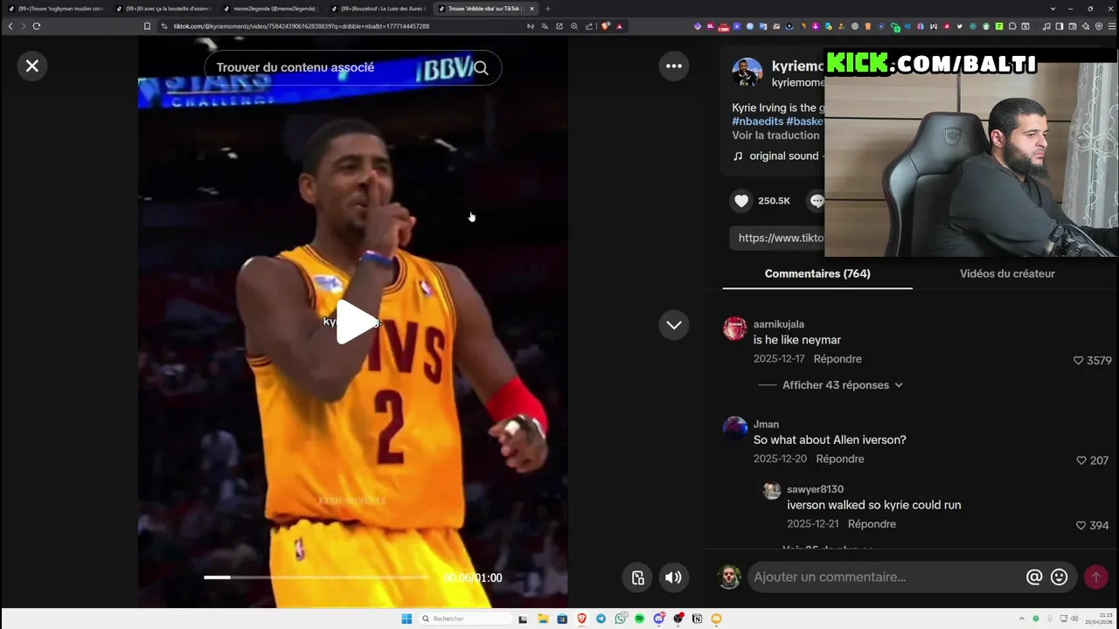Open Telegram from the taskbar
Image resolution: width=1119 pixels, height=629 pixels.
click(x=601, y=619)
